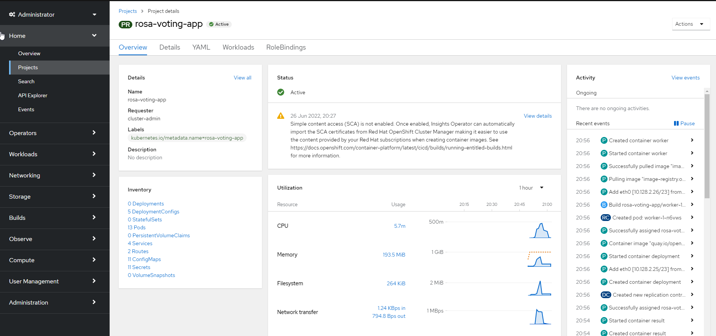Select Projects in the sidebar
Image resolution: width=716 pixels, height=336 pixels.
tap(59, 67)
